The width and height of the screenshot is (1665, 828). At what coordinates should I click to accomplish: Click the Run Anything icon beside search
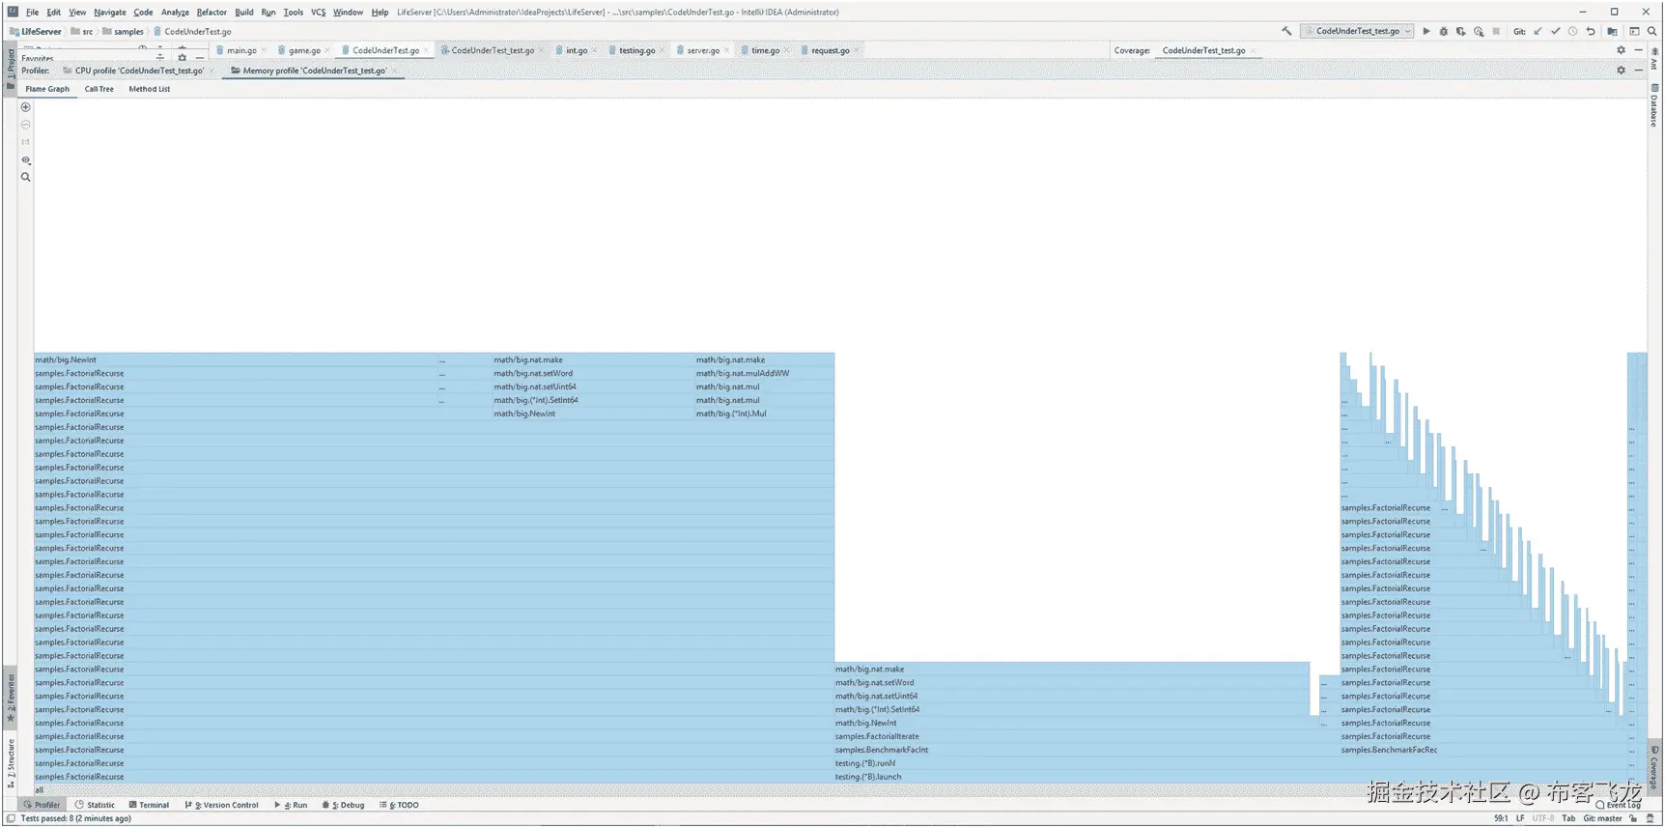(x=1634, y=31)
